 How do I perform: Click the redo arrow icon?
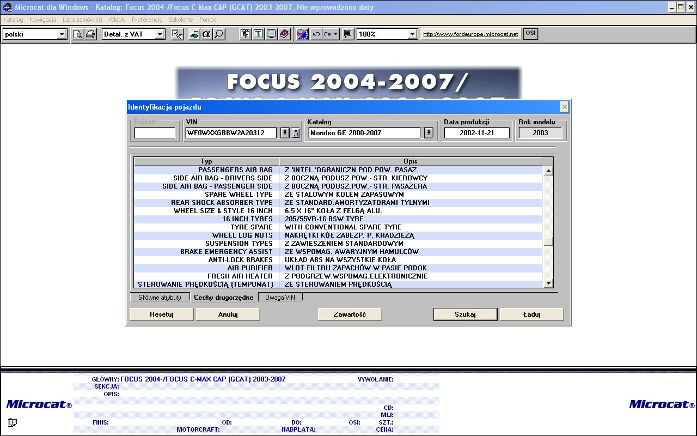click(327, 34)
